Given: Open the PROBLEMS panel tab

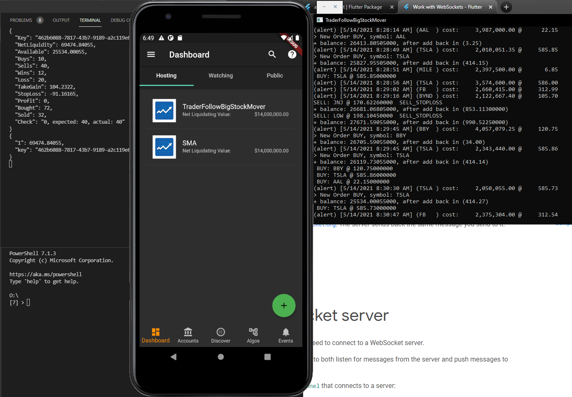Looking at the screenshot, I should click(x=21, y=20).
